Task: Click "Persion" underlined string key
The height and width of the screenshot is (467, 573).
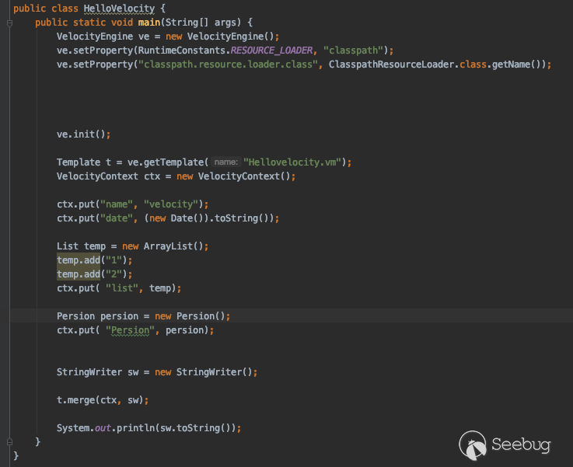Action: [x=130, y=330]
